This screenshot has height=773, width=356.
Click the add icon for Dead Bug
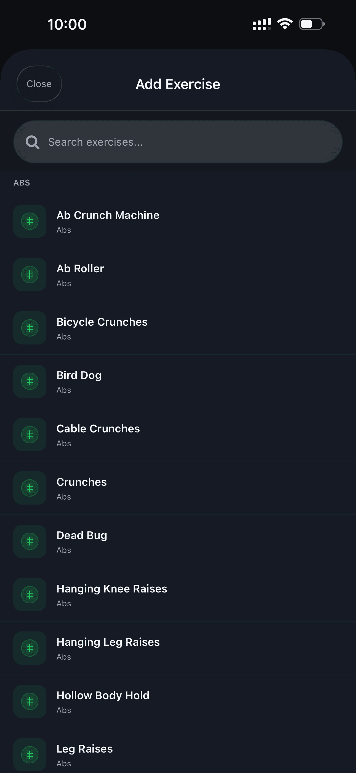(29, 542)
